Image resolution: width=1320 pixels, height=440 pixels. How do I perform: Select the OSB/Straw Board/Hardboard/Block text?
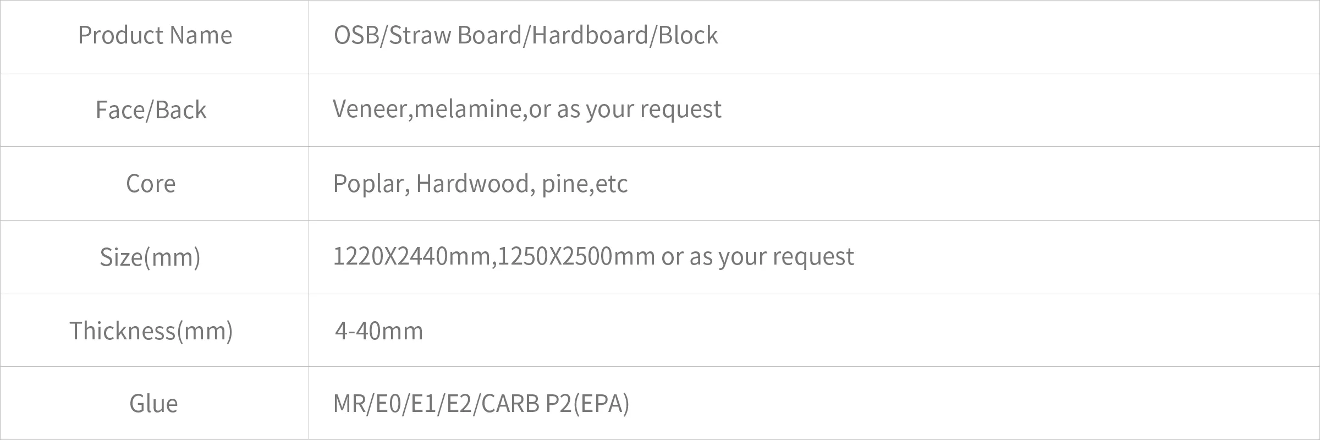pyautogui.click(x=526, y=36)
